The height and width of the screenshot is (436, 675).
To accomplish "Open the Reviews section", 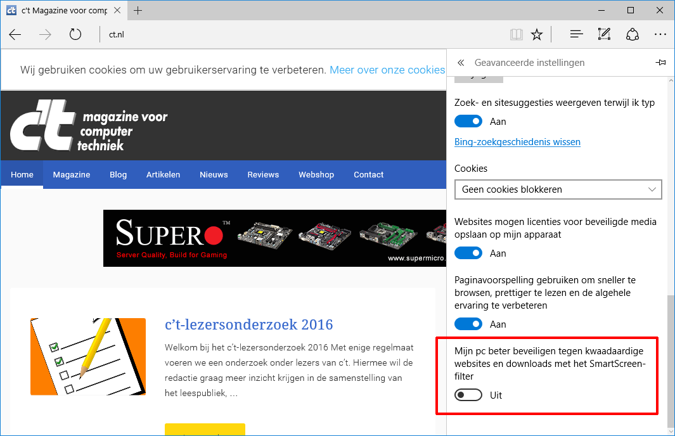I will pos(263,174).
